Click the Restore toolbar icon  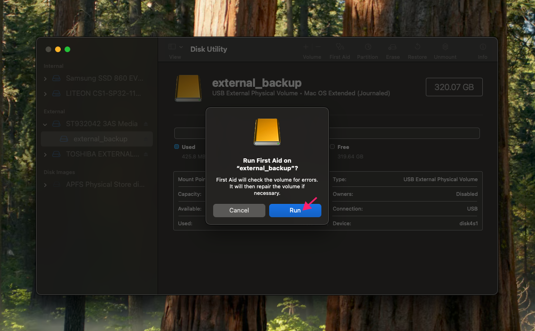coord(417,46)
